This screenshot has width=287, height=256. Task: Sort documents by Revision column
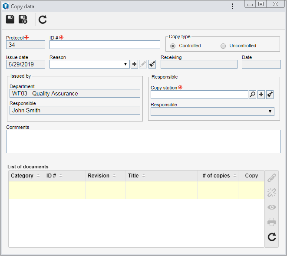point(114,176)
